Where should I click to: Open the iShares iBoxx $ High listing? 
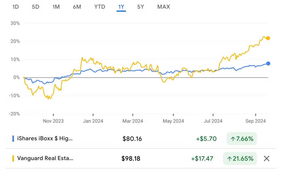pos(45,139)
